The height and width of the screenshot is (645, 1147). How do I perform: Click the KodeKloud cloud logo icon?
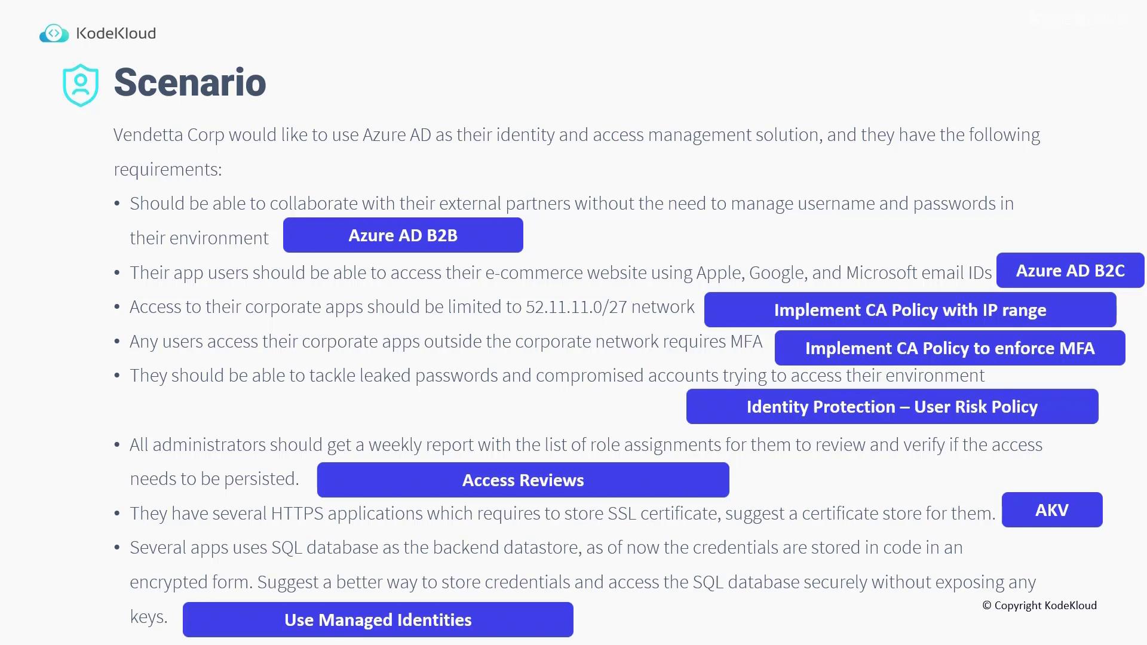click(x=54, y=33)
